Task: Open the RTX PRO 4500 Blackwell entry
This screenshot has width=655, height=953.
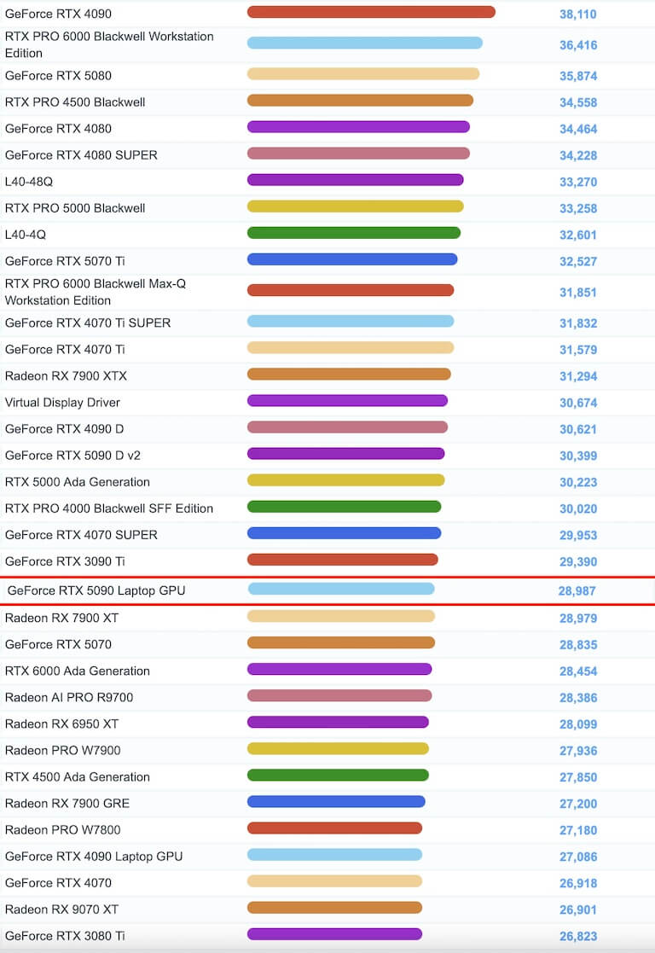Action: 75,102
